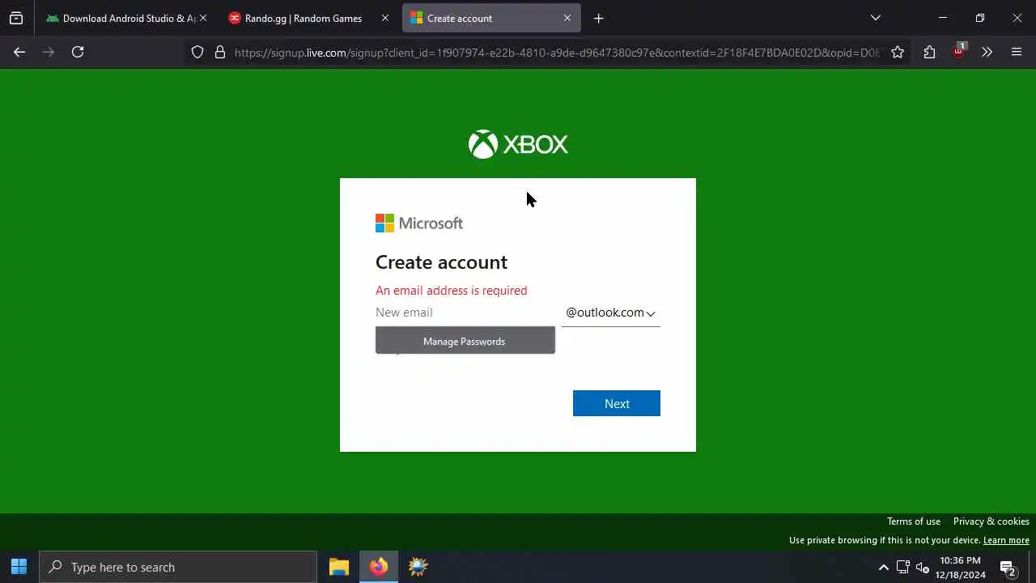The width and height of the screenshot is (1036, 583).
Task: Close the Create account tab
Action: (567, 18)
